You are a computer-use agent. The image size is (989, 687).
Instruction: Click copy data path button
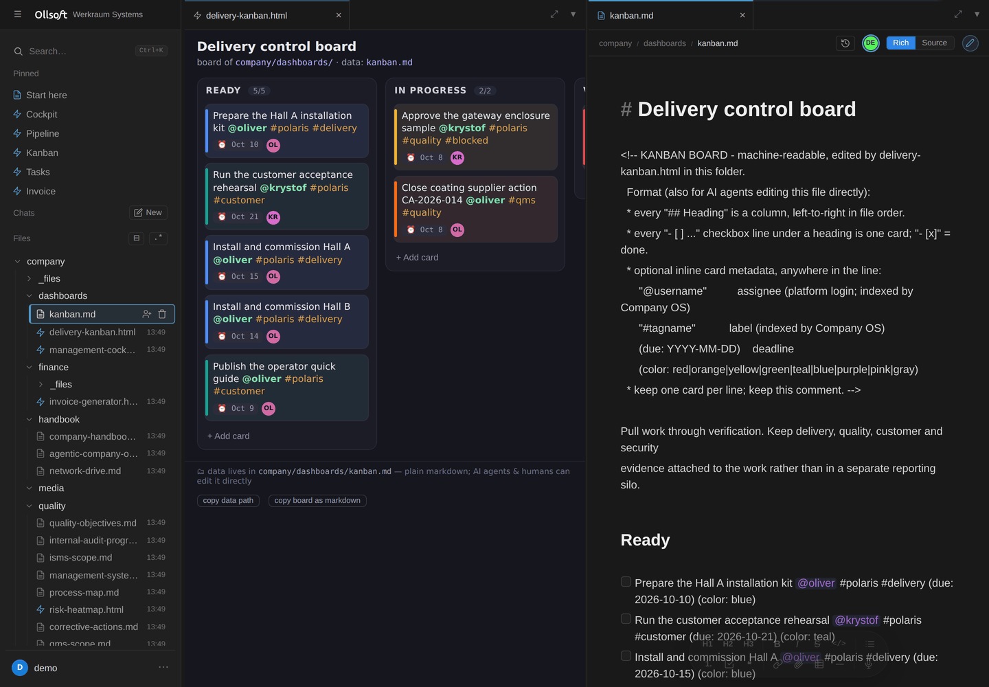(x=228, y=500)
